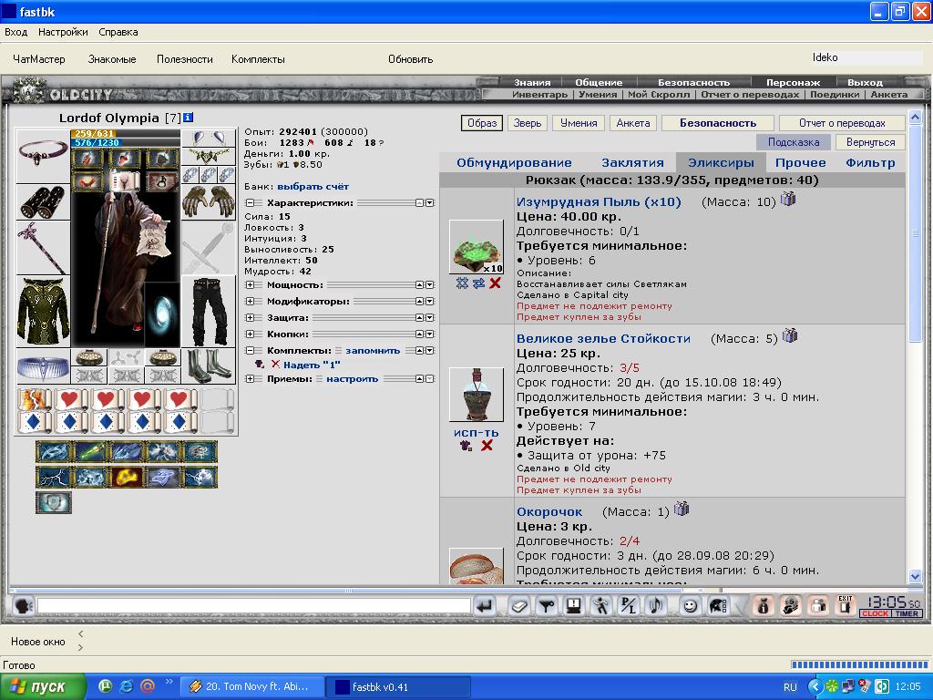The width and height of the screenshot is (933, 700).
Task: Expand the Модификаторы section
Action: 250,301
